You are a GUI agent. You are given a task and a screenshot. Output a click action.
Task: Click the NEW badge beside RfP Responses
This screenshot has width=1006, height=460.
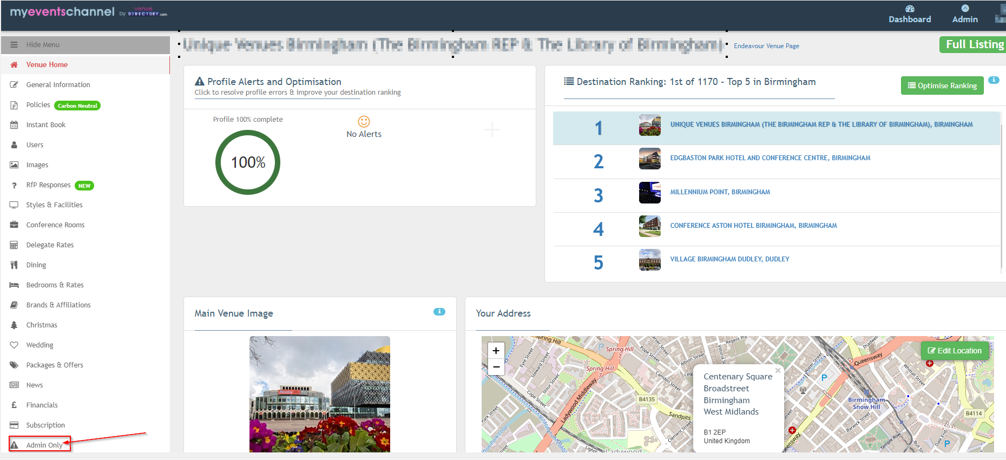pyautogui.click(x=84, y=186)
